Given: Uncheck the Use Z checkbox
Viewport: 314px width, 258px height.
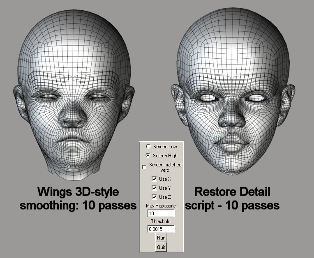Looking at the screenshot, I should [x=154, y=197].
